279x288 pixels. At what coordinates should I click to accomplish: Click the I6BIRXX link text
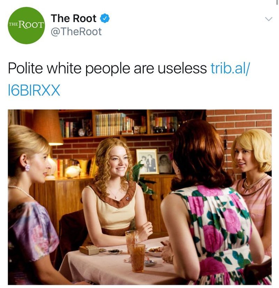(x=34, y=90)
